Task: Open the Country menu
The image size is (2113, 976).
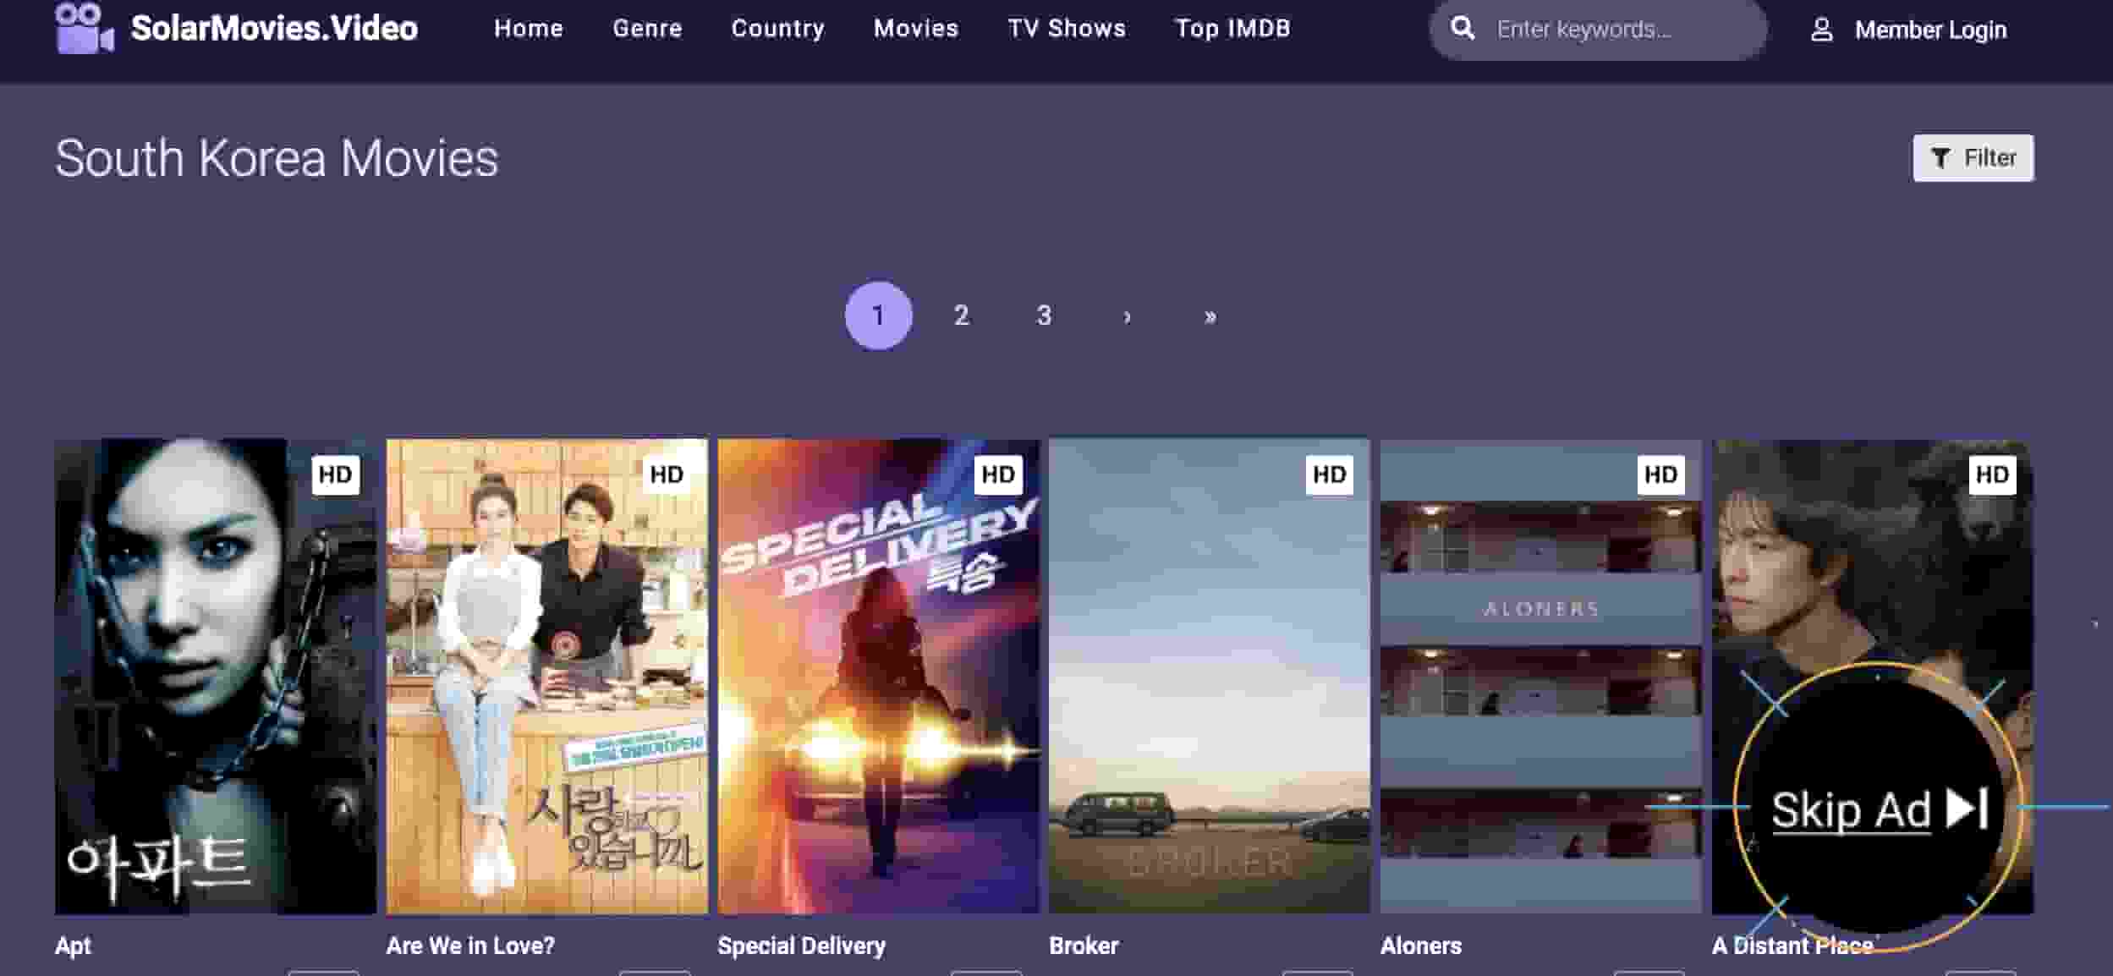Action: coord(777,29)
